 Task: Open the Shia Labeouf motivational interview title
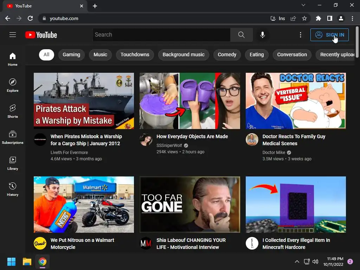pyautogui.click(x=191, y=244)
